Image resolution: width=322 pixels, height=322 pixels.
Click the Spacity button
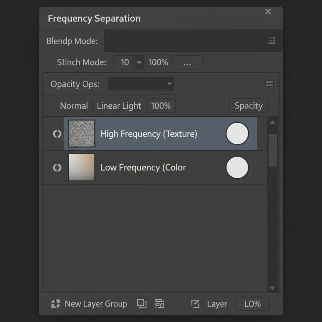(248, 106)
